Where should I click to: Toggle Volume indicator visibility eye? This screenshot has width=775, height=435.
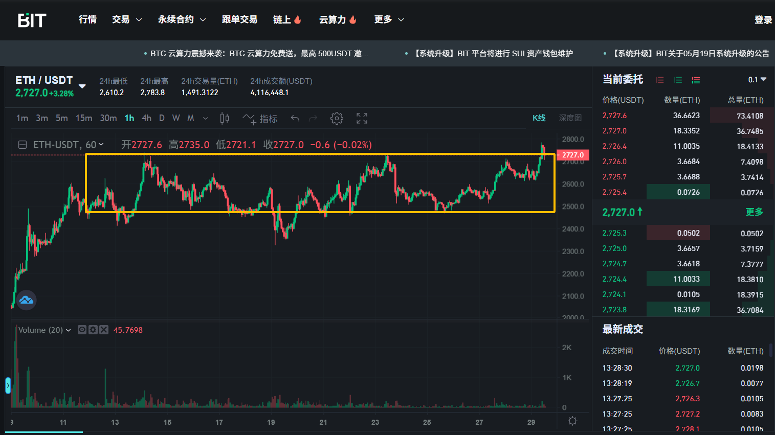click(82, 330)
